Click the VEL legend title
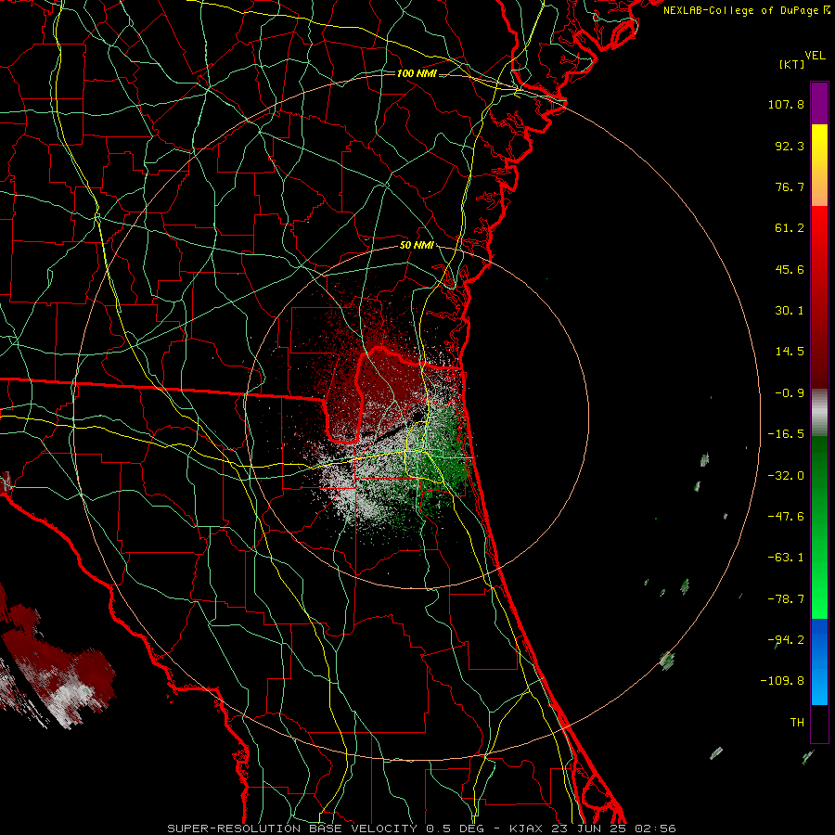Viewport: 835px width, 835px height. [x=815, y=56]
